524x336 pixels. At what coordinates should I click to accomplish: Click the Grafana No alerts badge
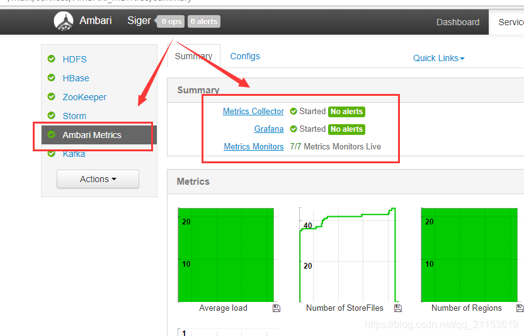click(x=346, y=129)
